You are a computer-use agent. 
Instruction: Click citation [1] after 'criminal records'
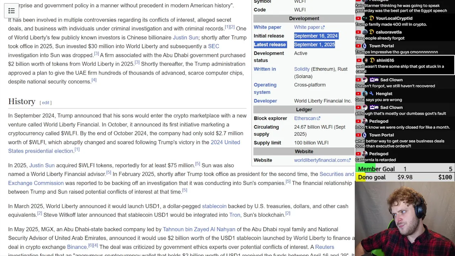pyautogui.click(x=227, y=27)
